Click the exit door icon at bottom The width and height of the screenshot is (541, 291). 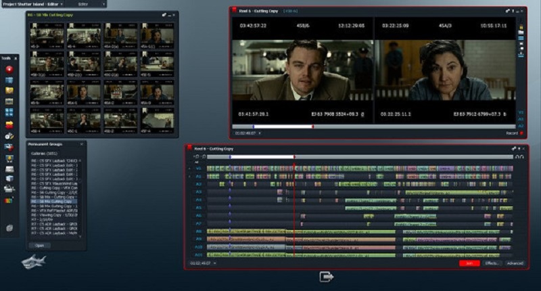coord(327,277)
